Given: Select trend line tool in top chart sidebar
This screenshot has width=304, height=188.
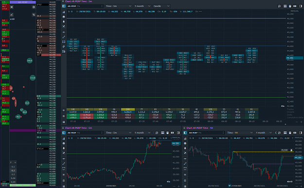Looking at the screenshot, I should tap(64, 37).
